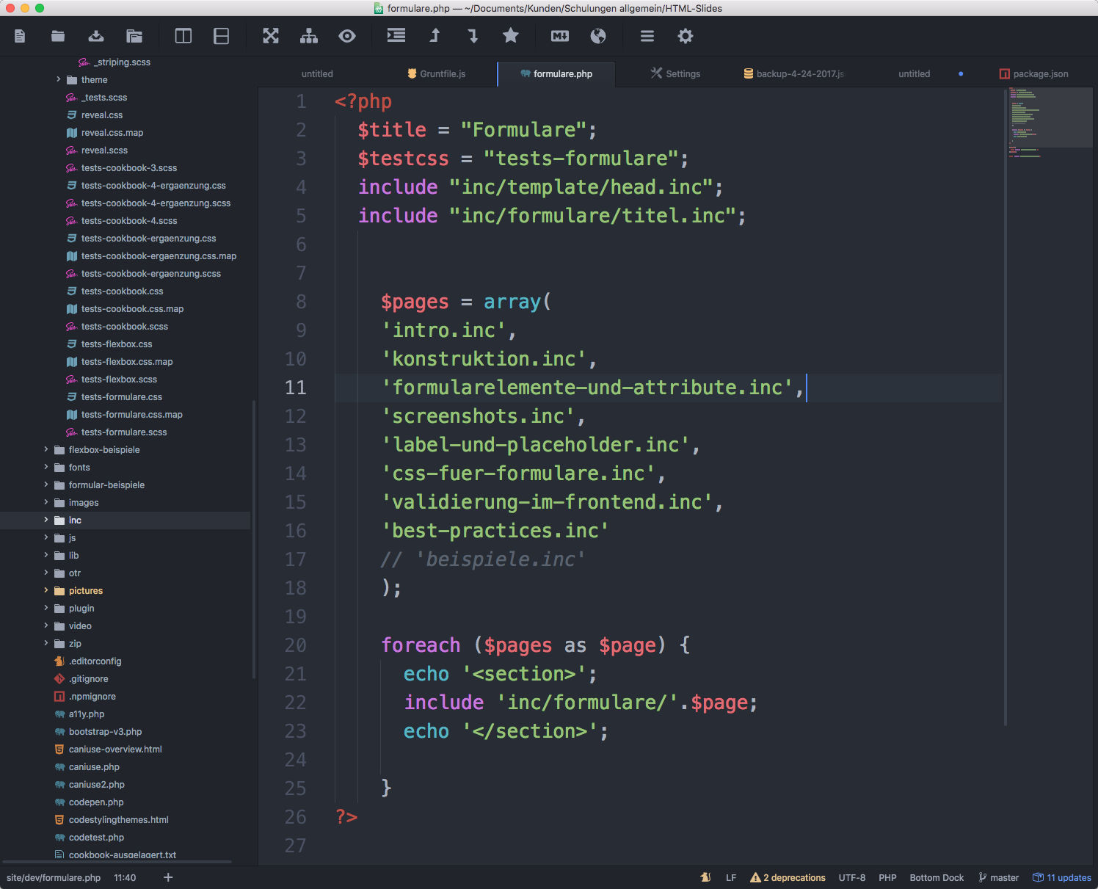Click the master git branch indicator
This screenshot has height=889, width=1098.
coord(998,877)
